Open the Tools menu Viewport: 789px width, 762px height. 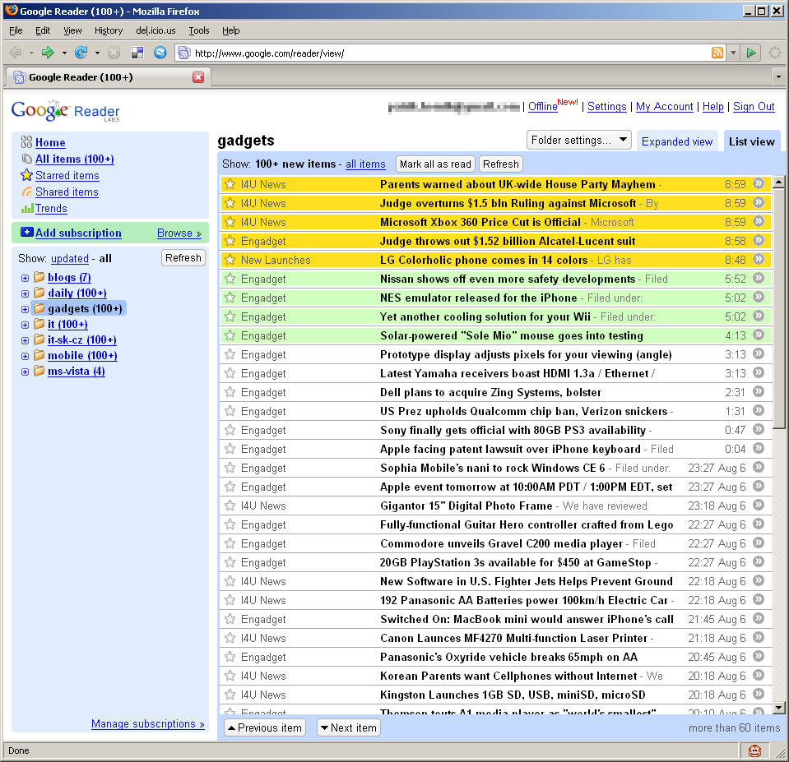coord(199,30)
